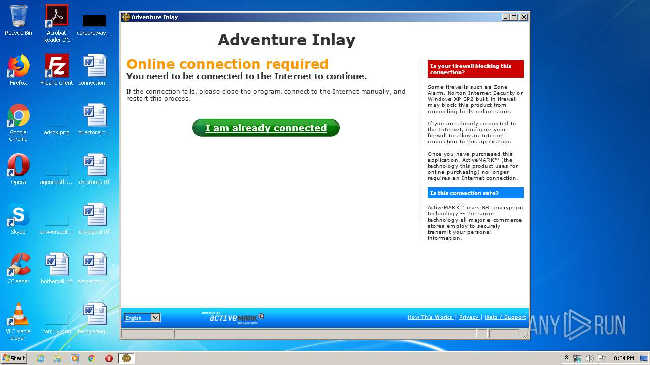Select the Opera desktop shortcut
This screenshot has width=650, height=365.
pyautogui.click(x=18, y=169)
